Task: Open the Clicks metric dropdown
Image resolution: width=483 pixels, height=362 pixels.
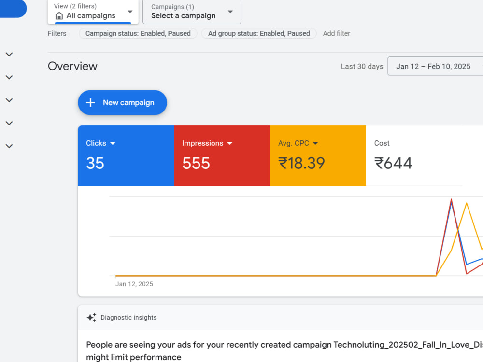Action: (x=101, y=143)
